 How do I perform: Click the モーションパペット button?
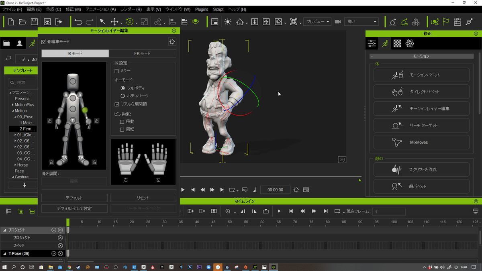point(421,75)
